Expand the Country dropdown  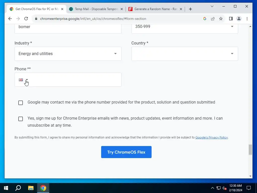(x=185, y=54)
